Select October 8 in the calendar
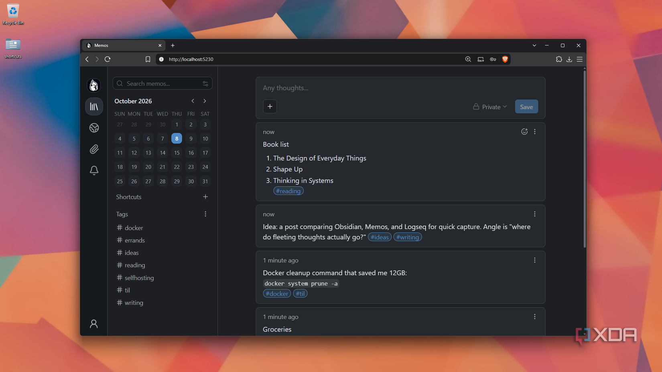662x372 pixels. pyautogui.click(x=177, y=138)
